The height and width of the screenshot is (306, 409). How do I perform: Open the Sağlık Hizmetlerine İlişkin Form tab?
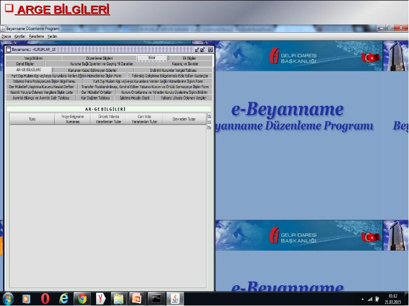click(148, 81)
